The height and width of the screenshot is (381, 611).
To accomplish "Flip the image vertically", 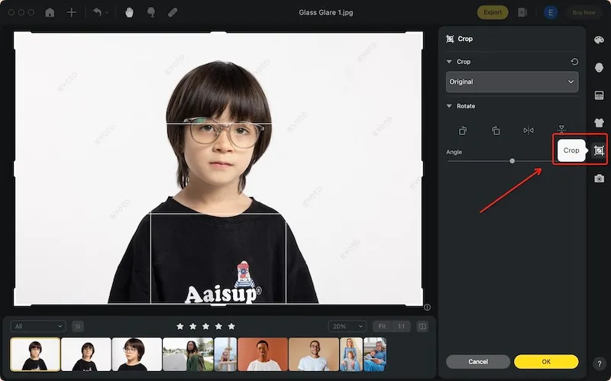I will (x=561, y=129).
